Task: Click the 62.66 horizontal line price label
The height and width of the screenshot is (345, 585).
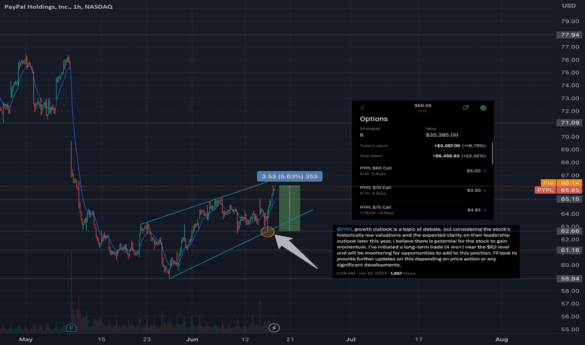Action: [569, 231]
